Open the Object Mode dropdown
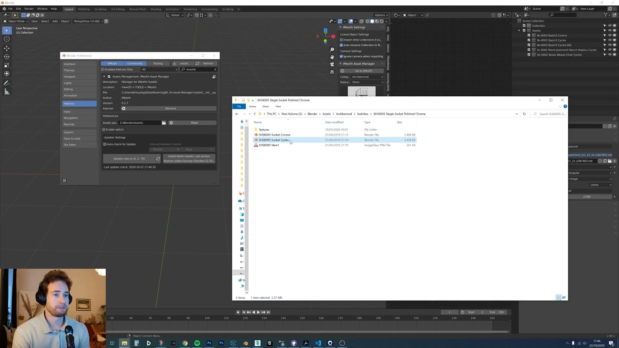This screenshot has height=348, width=619. pos(16,21)
